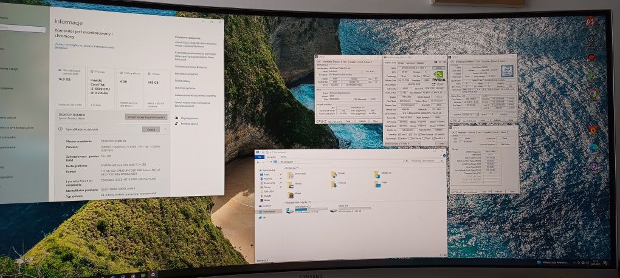Click the Settings sidebar search box
Screen dimensions: 620x278
click(x=23, y=29)
